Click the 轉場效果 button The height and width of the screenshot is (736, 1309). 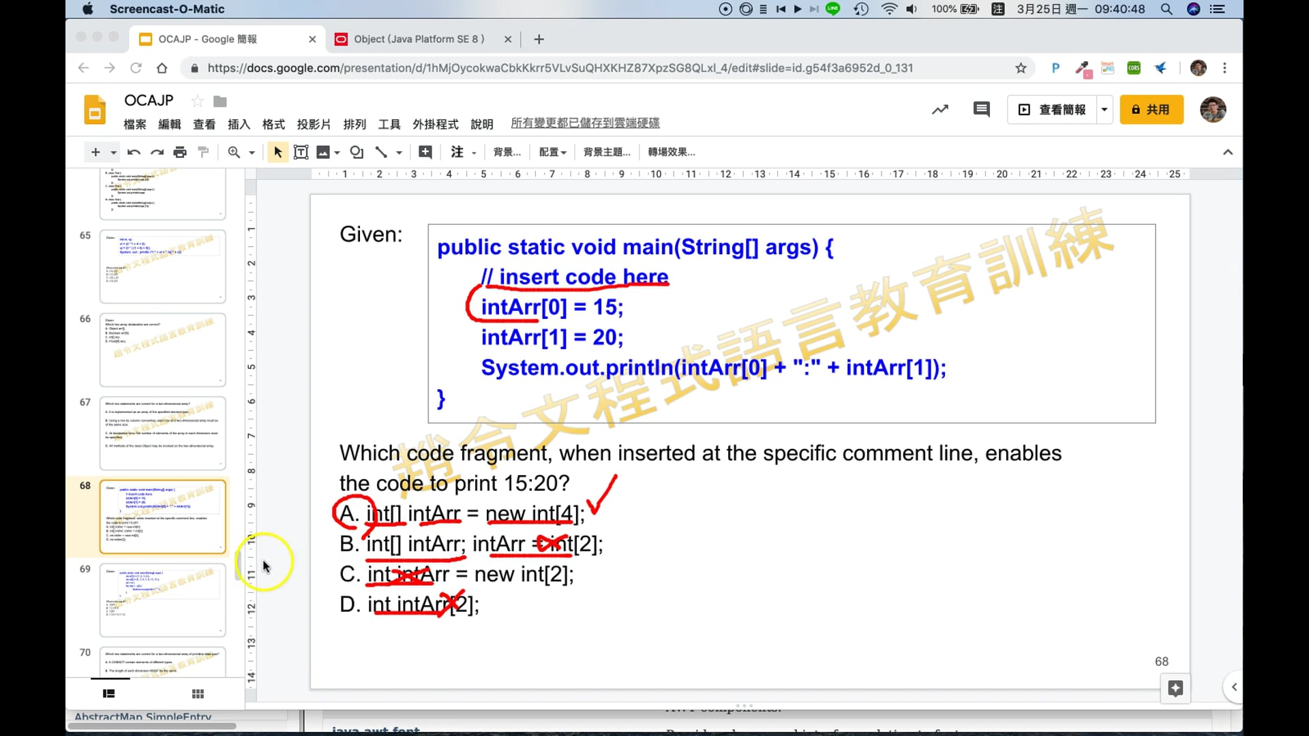pos(671,152)
